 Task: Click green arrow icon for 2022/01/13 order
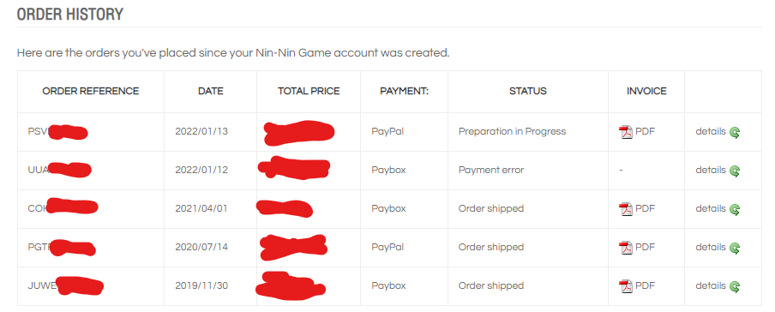coord(735,133)
